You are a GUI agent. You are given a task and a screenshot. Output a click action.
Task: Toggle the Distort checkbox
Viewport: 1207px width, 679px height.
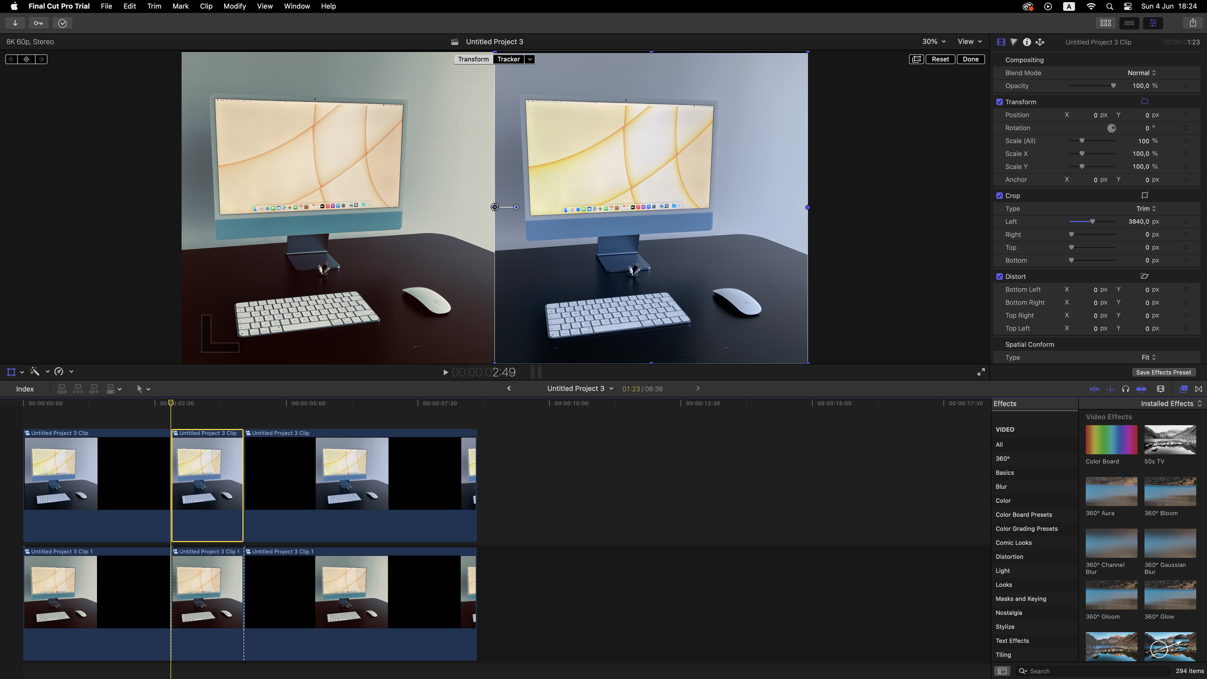1000,276
